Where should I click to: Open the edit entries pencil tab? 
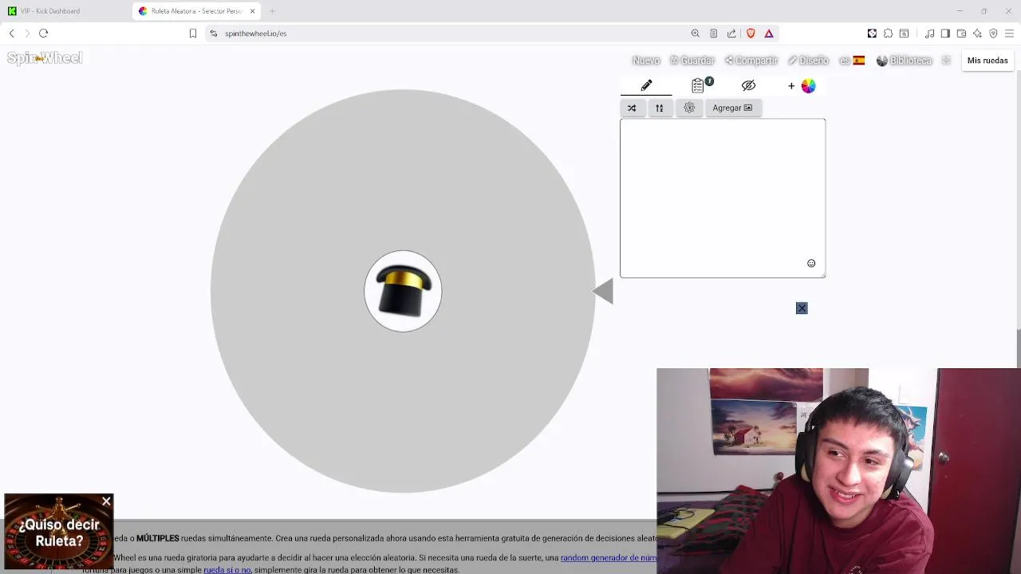(646, 85)
